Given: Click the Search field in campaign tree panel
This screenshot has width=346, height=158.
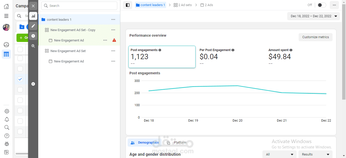Looking at the screenshot, I should click(79, 6).
